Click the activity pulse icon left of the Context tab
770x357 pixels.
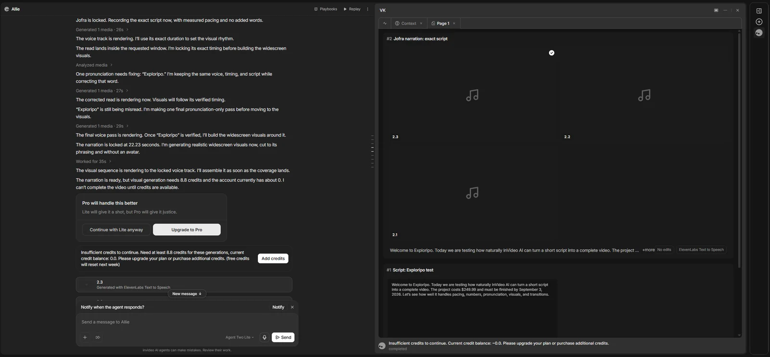(x=385, y=23)
